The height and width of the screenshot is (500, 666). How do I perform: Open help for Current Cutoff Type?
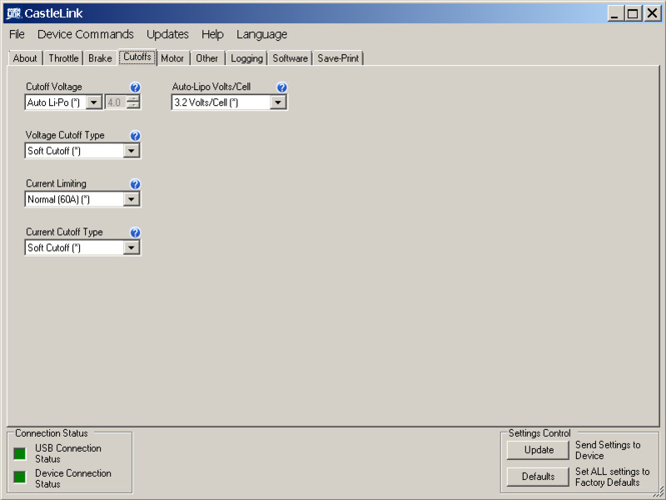click(x=135, y=232)
